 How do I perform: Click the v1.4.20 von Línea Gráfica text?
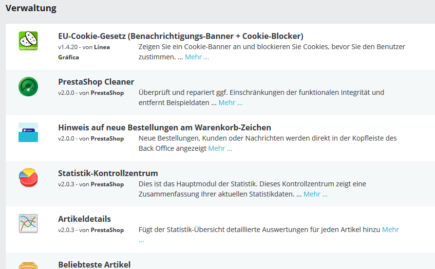click(84, 52)
